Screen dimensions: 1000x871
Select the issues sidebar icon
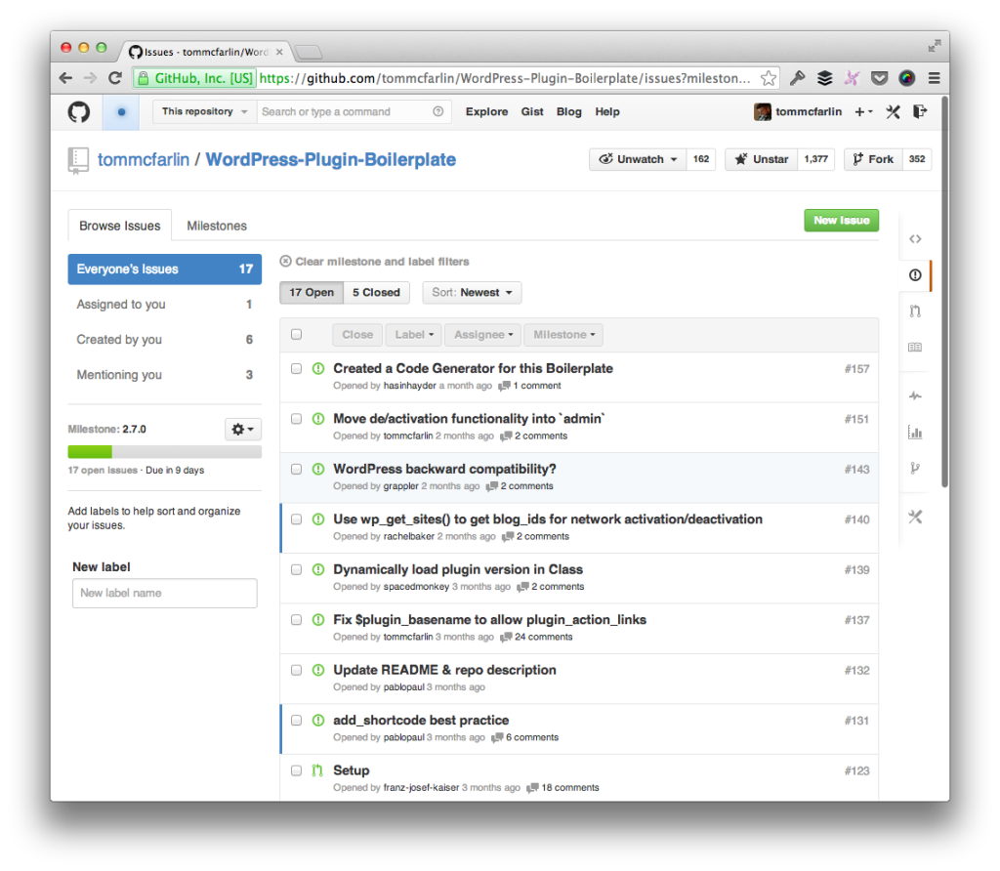(915, 274)
